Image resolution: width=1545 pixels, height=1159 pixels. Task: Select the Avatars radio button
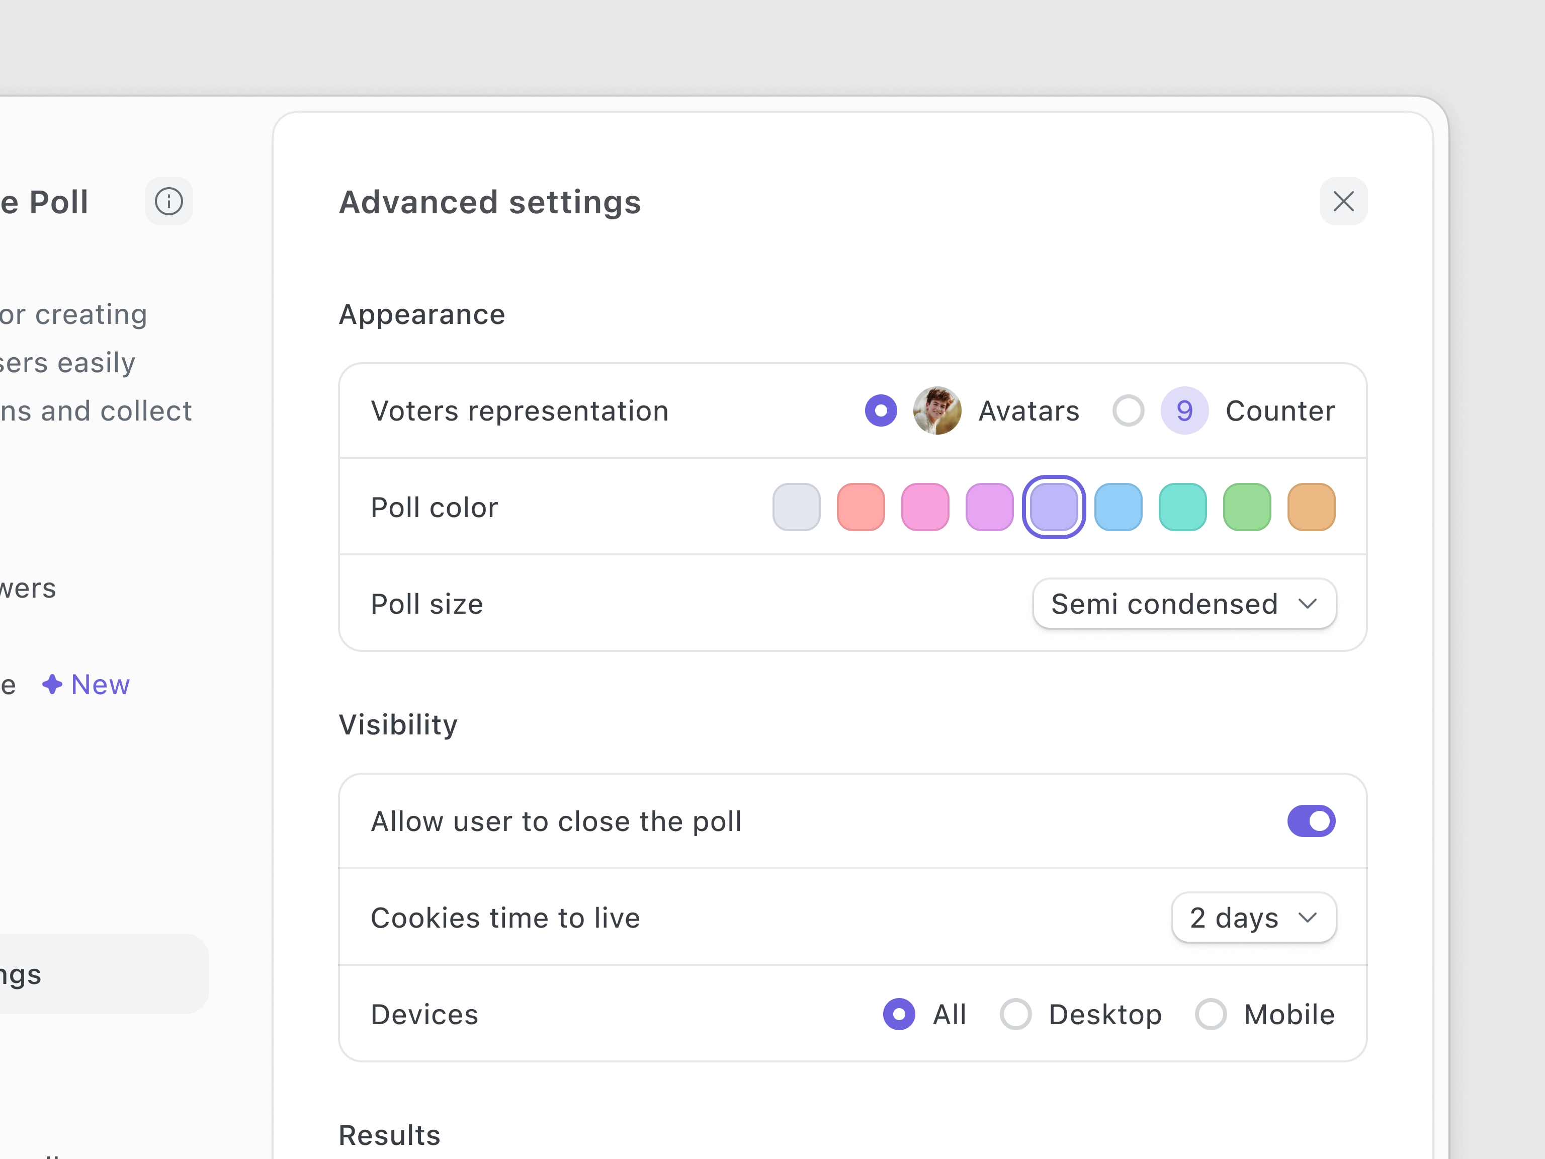880,409
